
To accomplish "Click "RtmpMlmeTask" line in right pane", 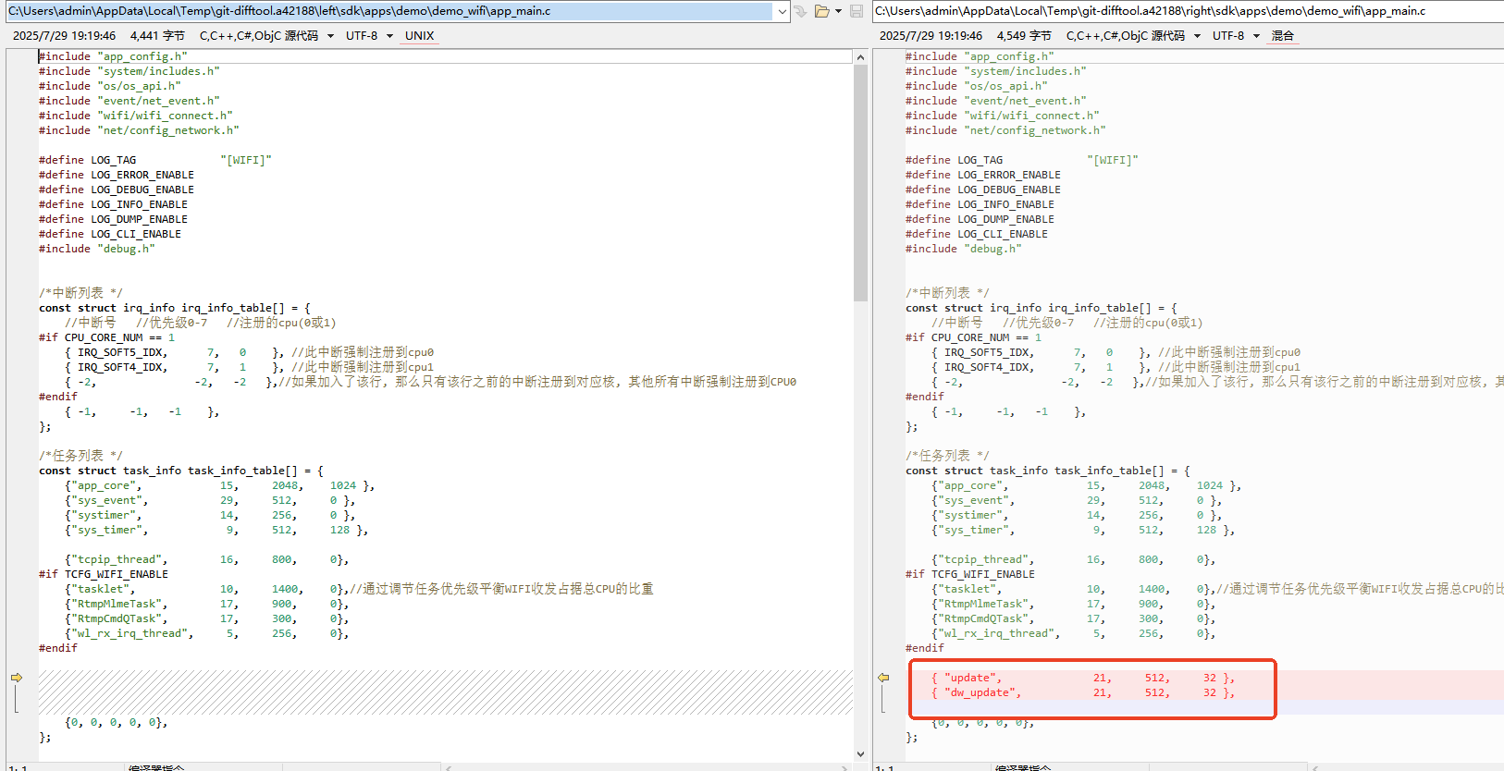I will [1073, 604].
